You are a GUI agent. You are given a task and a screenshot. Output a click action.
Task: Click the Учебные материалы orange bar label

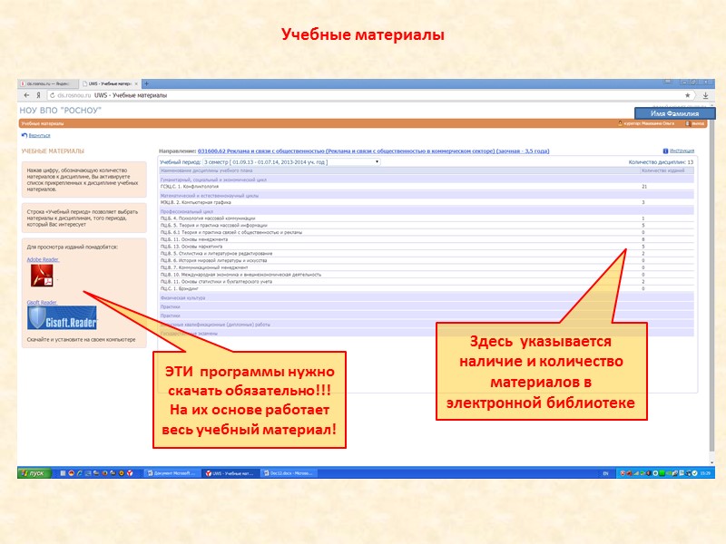pyautogui.click(x=43, y=123)
